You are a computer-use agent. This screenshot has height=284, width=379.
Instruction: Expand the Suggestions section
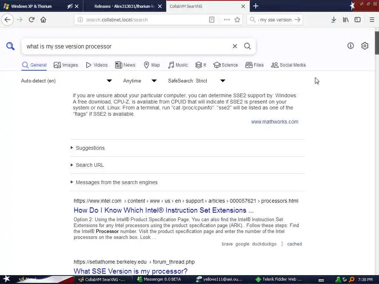point(90,148)
